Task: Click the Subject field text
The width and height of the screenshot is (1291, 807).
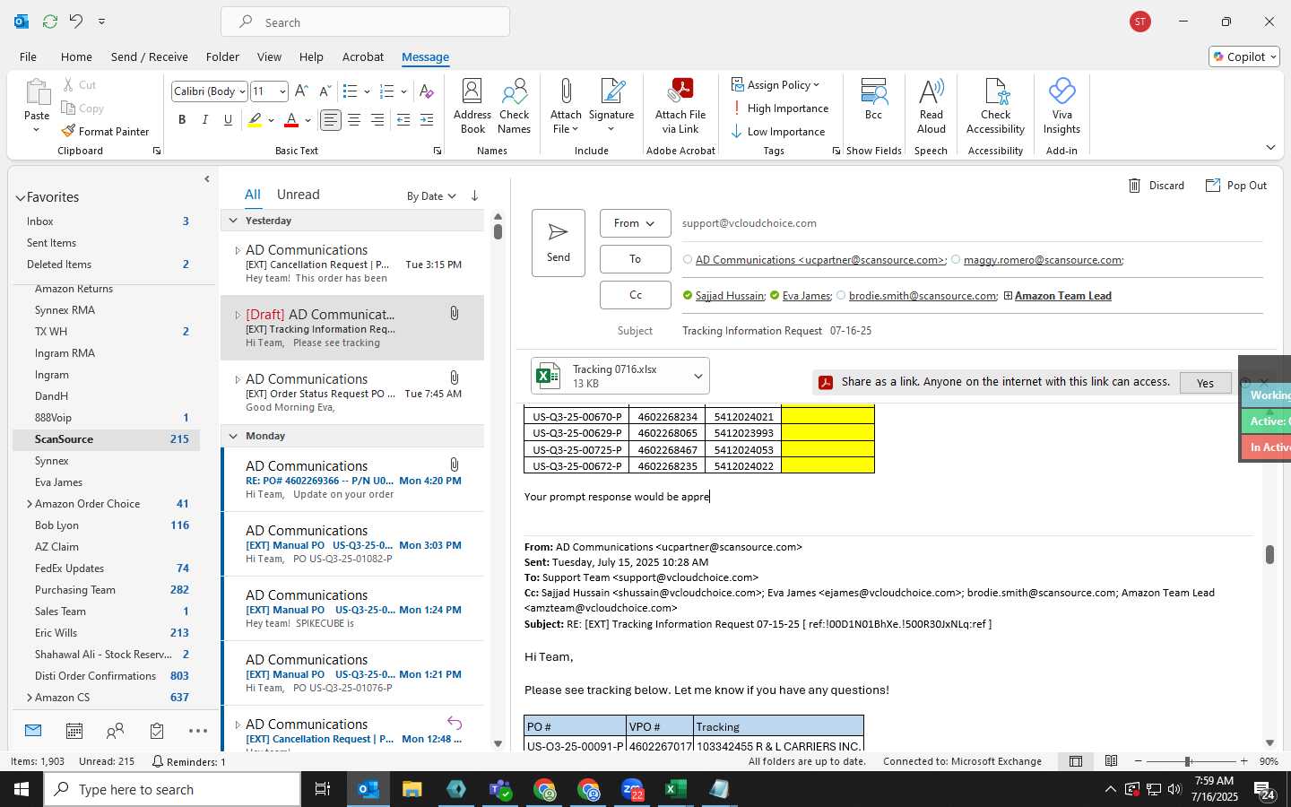Action: coord(776,331)
